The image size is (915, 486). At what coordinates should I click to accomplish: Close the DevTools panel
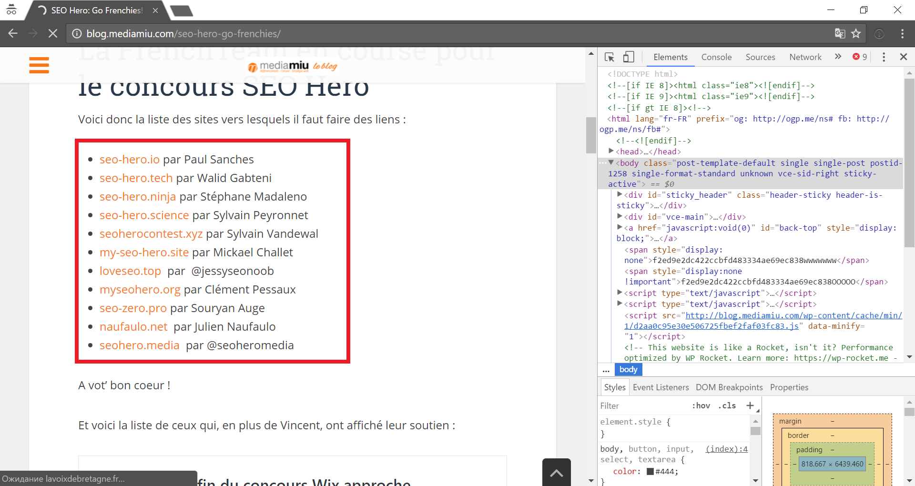click(x=903, y=57)
